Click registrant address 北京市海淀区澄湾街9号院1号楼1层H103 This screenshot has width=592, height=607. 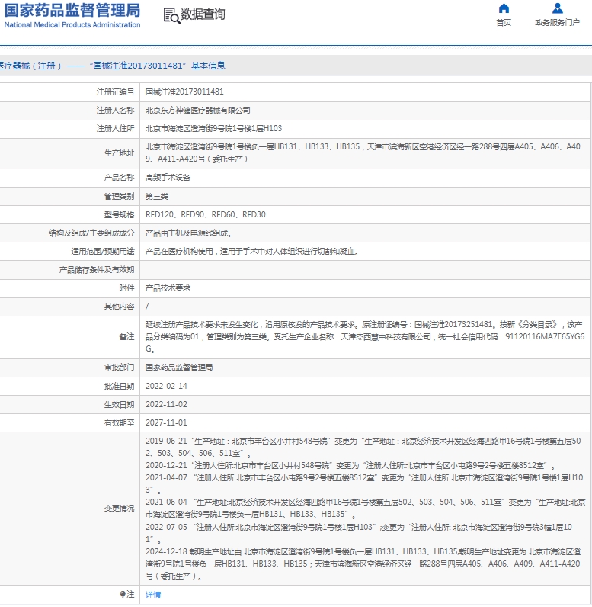click(214, 129)
